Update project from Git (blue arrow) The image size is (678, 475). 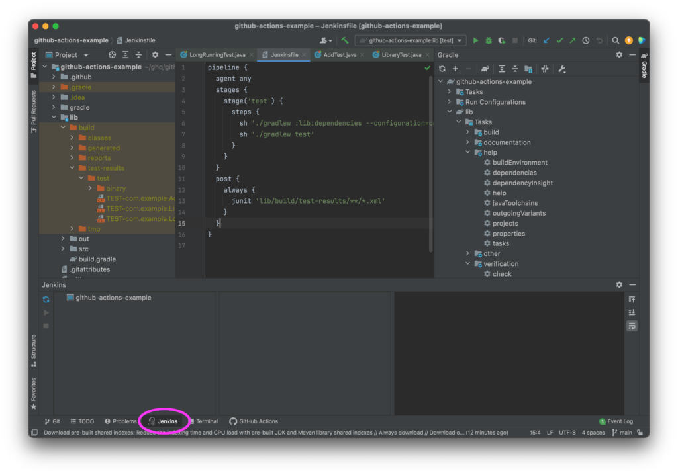point(546,40)
